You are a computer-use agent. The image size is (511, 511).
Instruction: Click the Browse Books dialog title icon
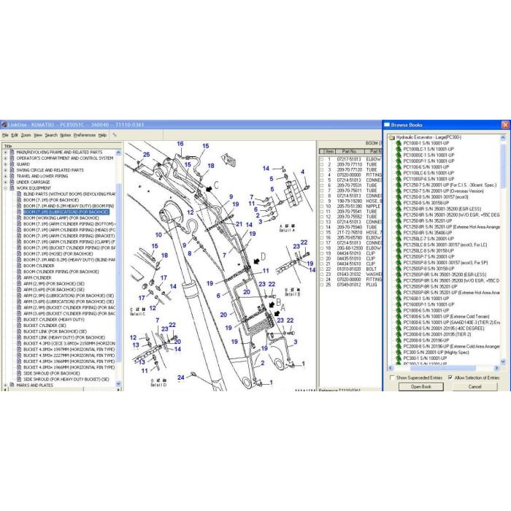pos(387,125)
